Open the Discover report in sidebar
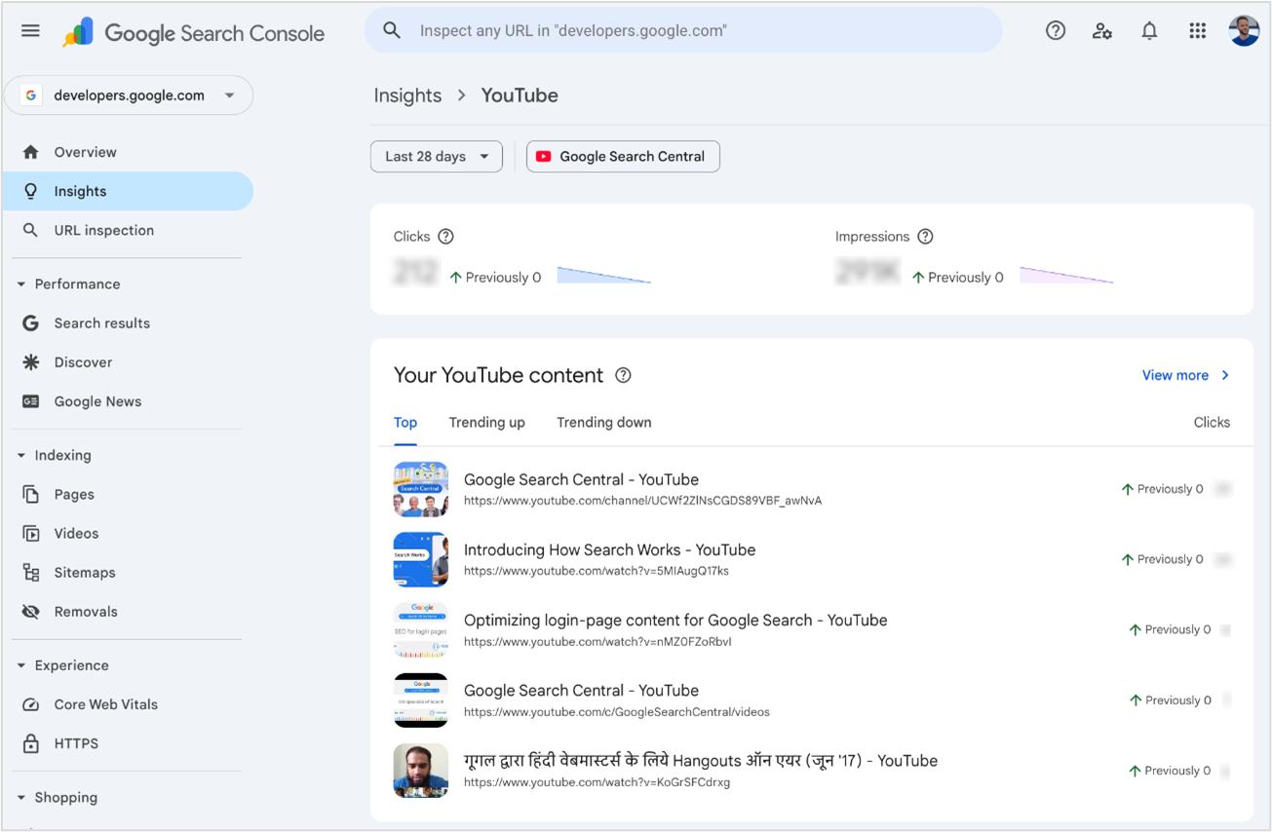This screenshot has width=1272, height=832. coord(88,361)
